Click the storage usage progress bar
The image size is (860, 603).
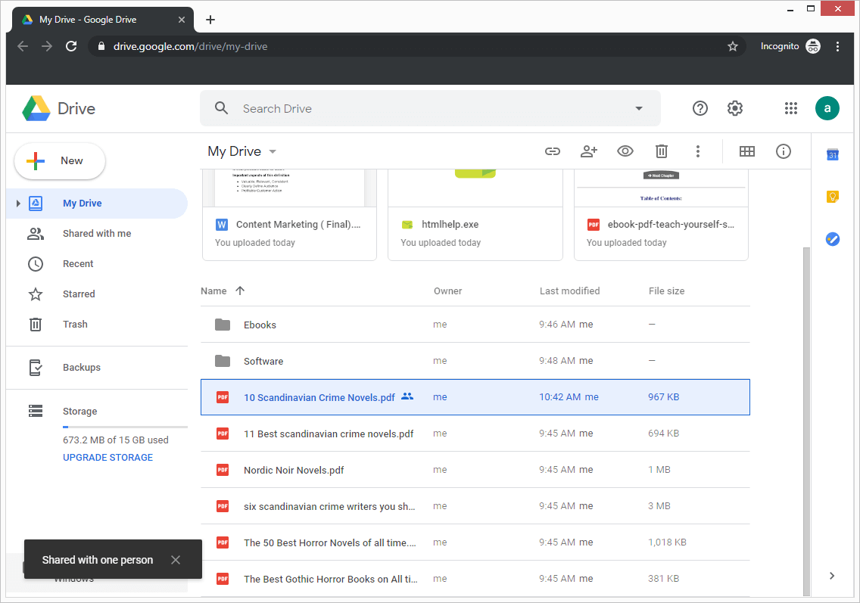125,427
